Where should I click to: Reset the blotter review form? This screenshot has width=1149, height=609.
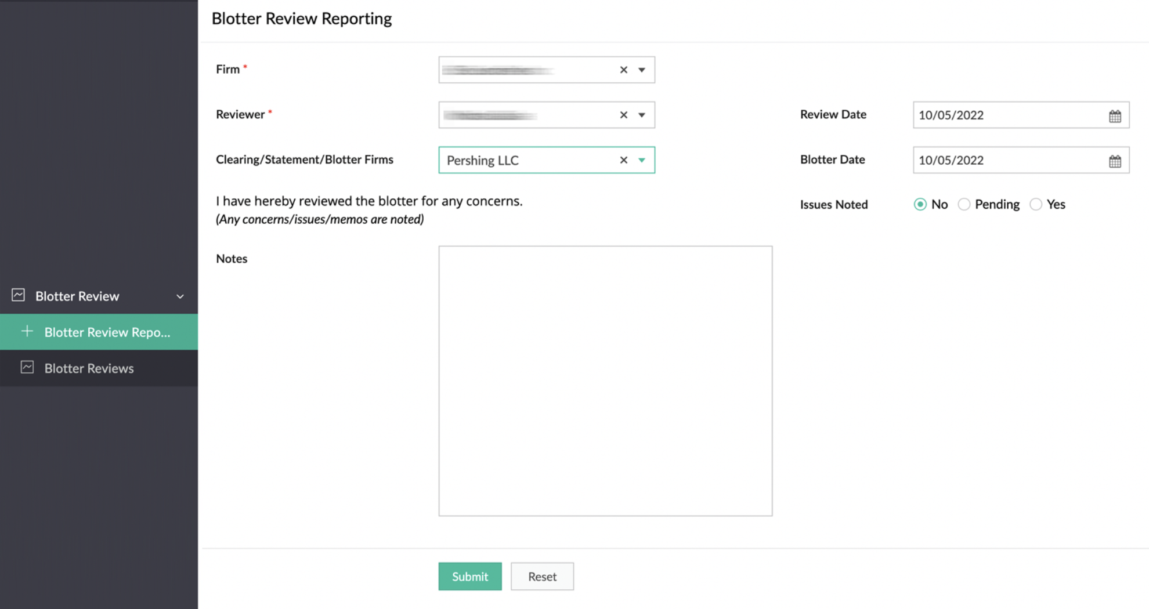542,577
